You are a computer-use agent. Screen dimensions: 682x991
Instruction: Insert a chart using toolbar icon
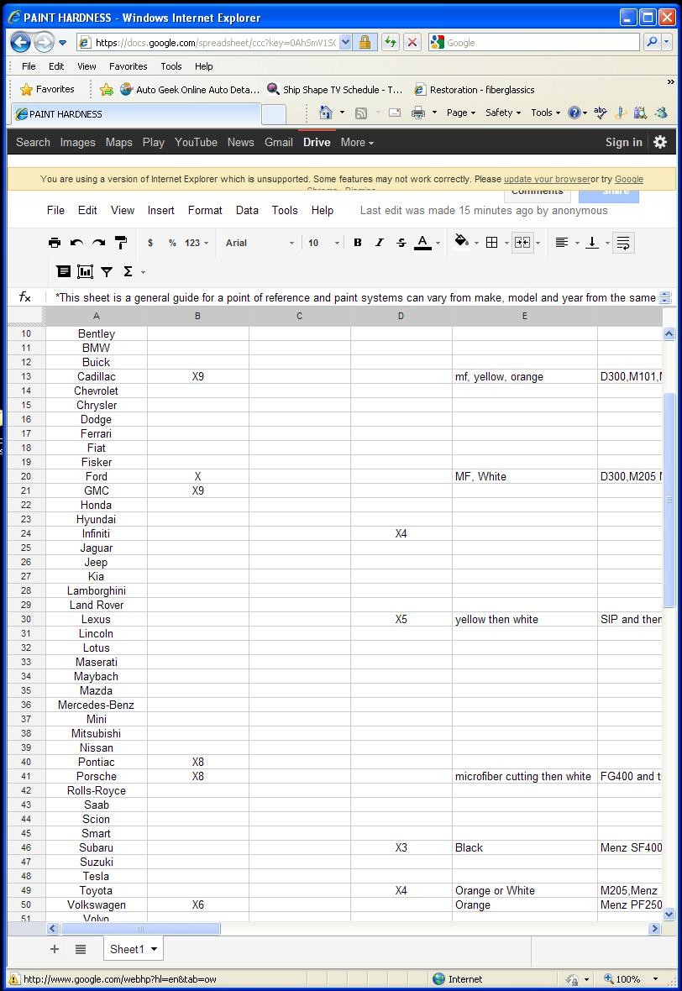click(x=85, y=272)
